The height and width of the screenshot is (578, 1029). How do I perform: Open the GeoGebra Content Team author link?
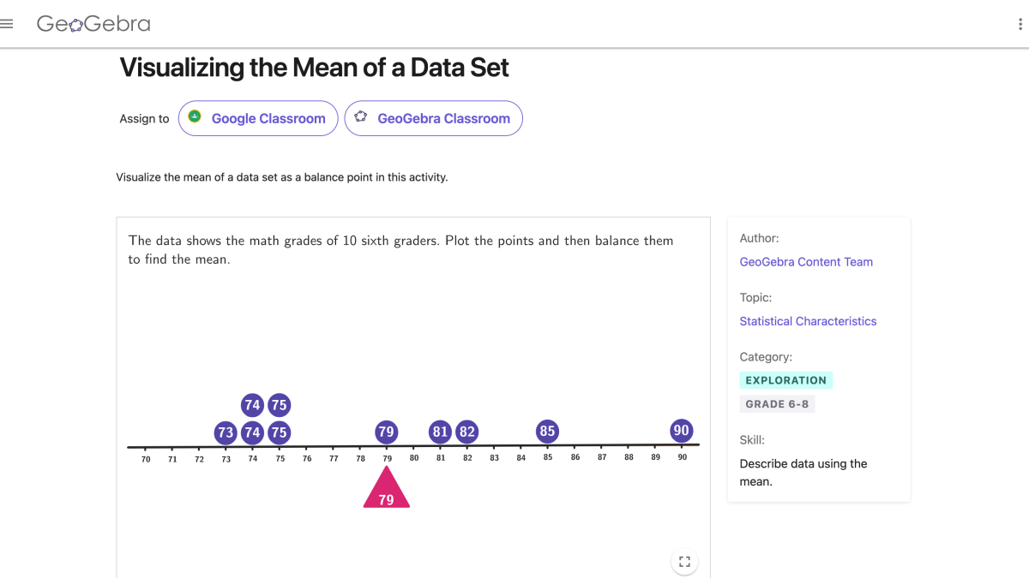(806, 261)
